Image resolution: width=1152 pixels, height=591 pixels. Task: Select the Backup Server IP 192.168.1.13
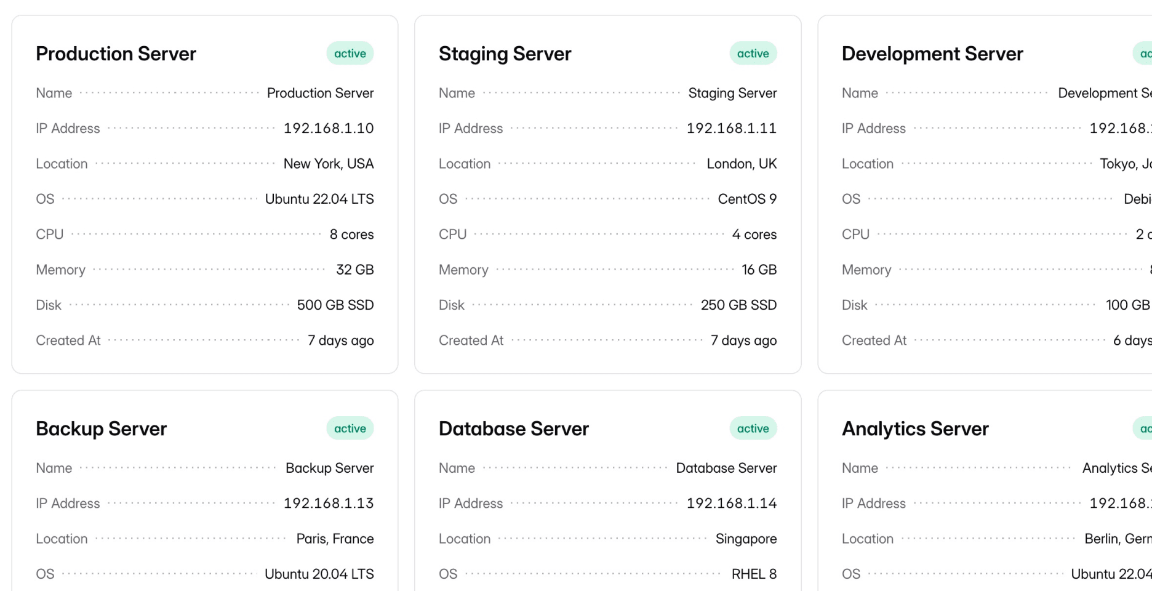(x=329, y=504)
